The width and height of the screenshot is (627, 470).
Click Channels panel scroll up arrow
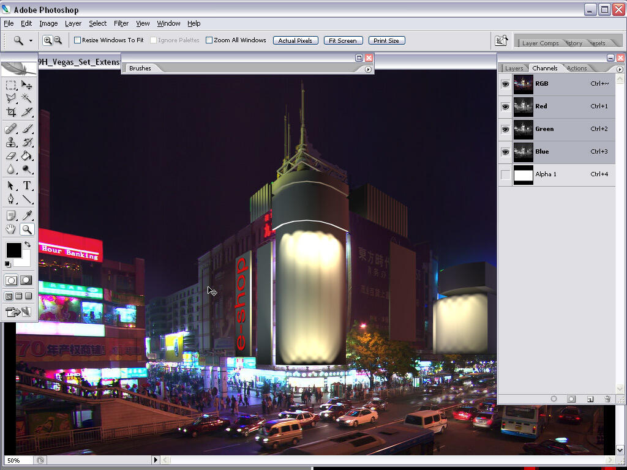point(620,78)
